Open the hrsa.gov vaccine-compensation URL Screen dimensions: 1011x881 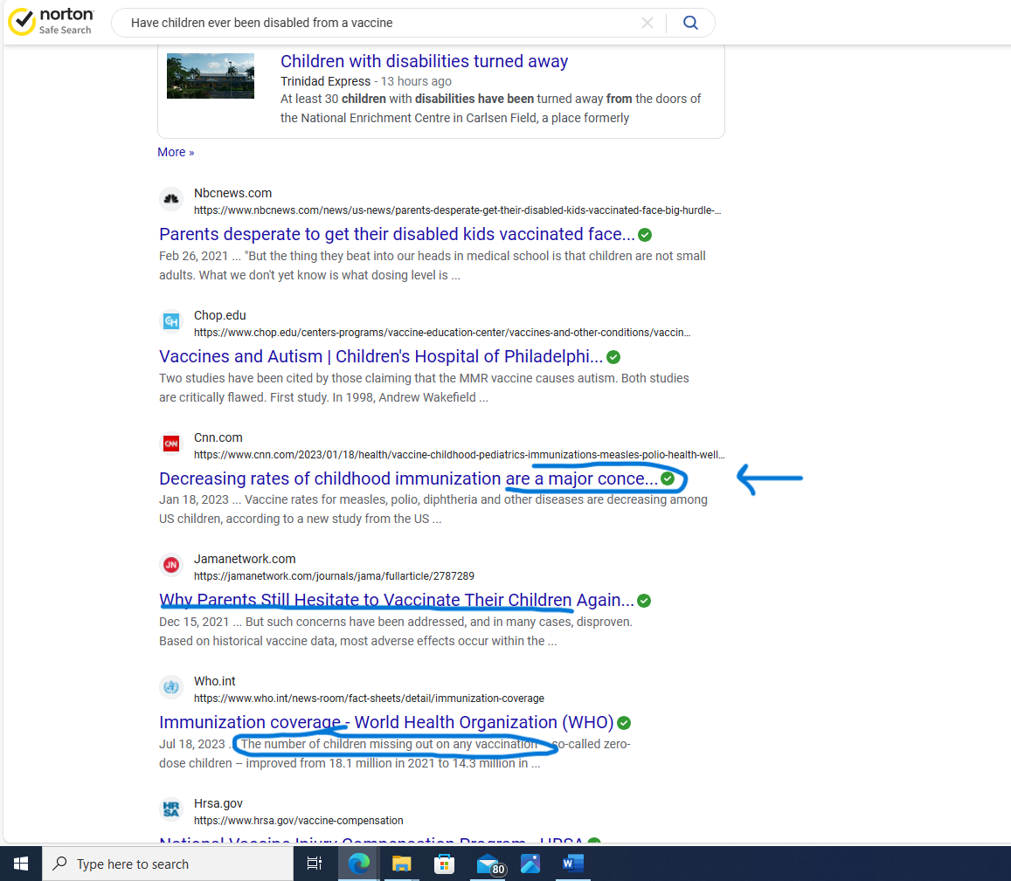point(299,821)
